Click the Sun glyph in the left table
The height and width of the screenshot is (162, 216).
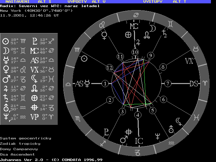5,41
